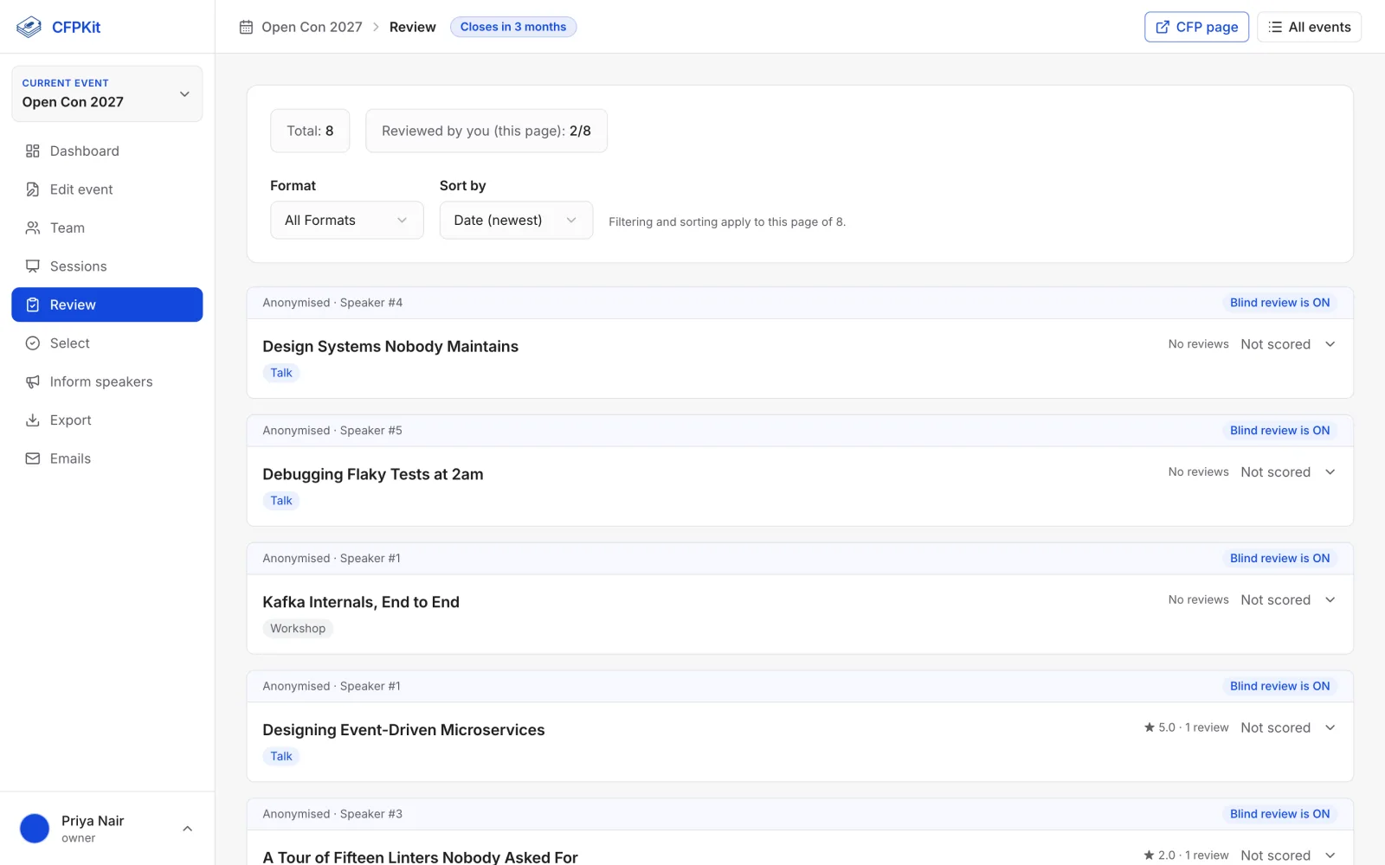The image size is (1385, 865).
Task: Click the external link icon in CFP page
Action: 1163,27
